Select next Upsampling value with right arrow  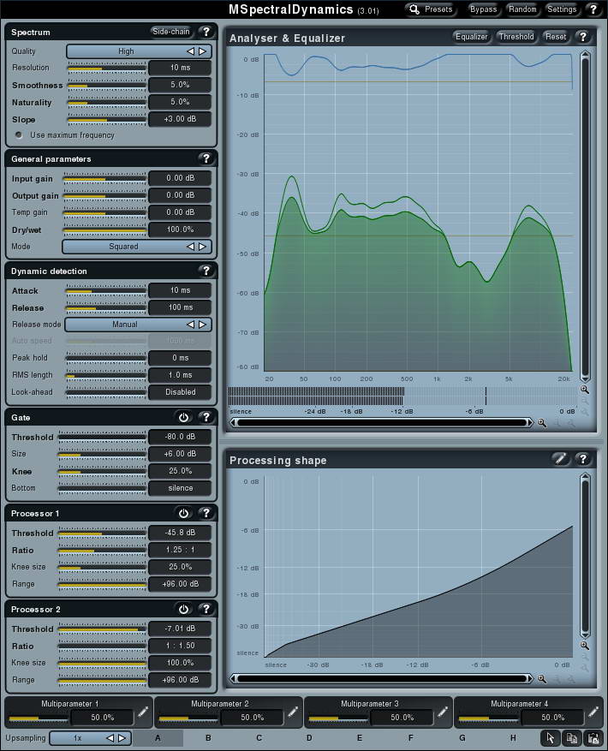122,738
